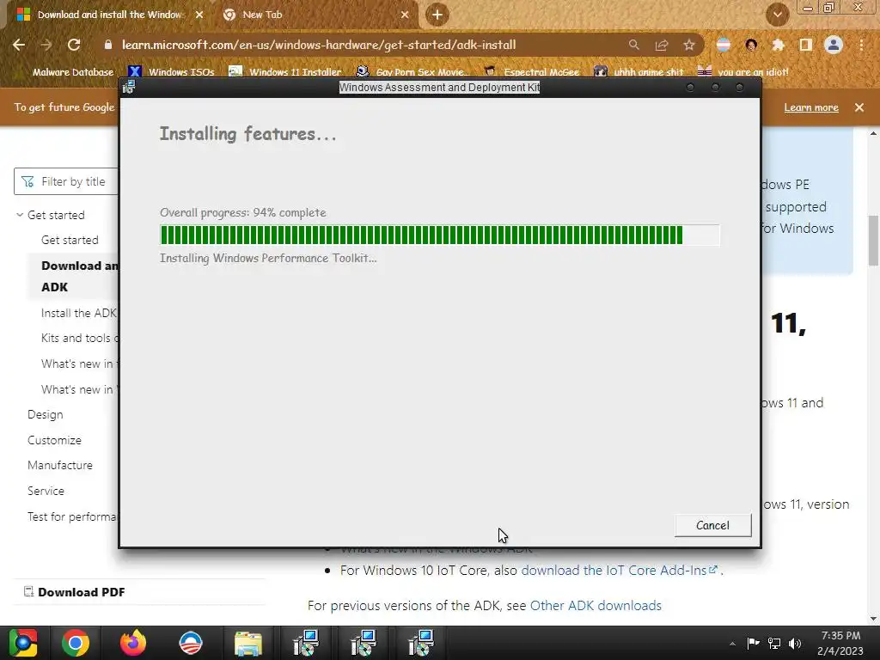The image size is (880, 660).
Task: Open the uhhh anime bookmark
Action: click(639, 72)
